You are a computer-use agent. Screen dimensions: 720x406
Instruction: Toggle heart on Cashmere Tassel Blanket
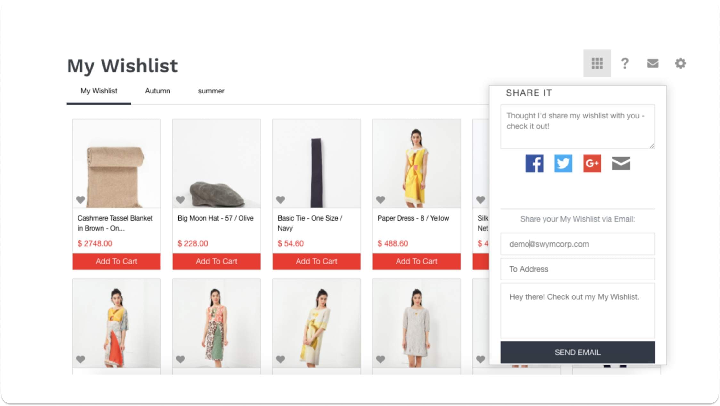(x=80, y=199)
